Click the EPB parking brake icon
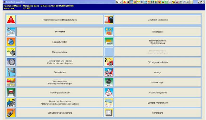206x120 pixels. click(x=11, y=103)
